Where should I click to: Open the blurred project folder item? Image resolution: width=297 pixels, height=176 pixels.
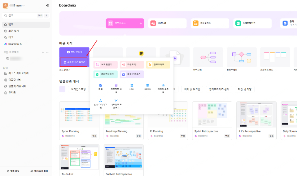click(14, 59)
